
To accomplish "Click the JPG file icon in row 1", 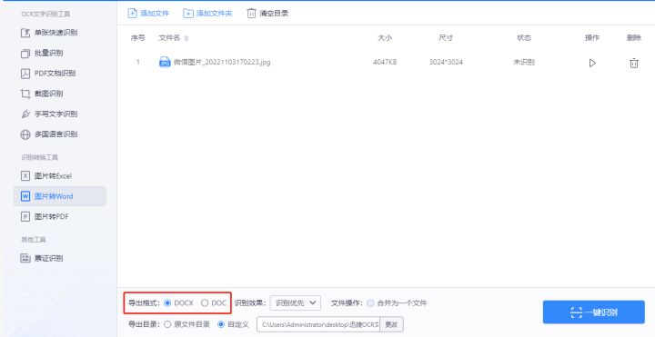I will pyautogui.click(x=165, y=62).
